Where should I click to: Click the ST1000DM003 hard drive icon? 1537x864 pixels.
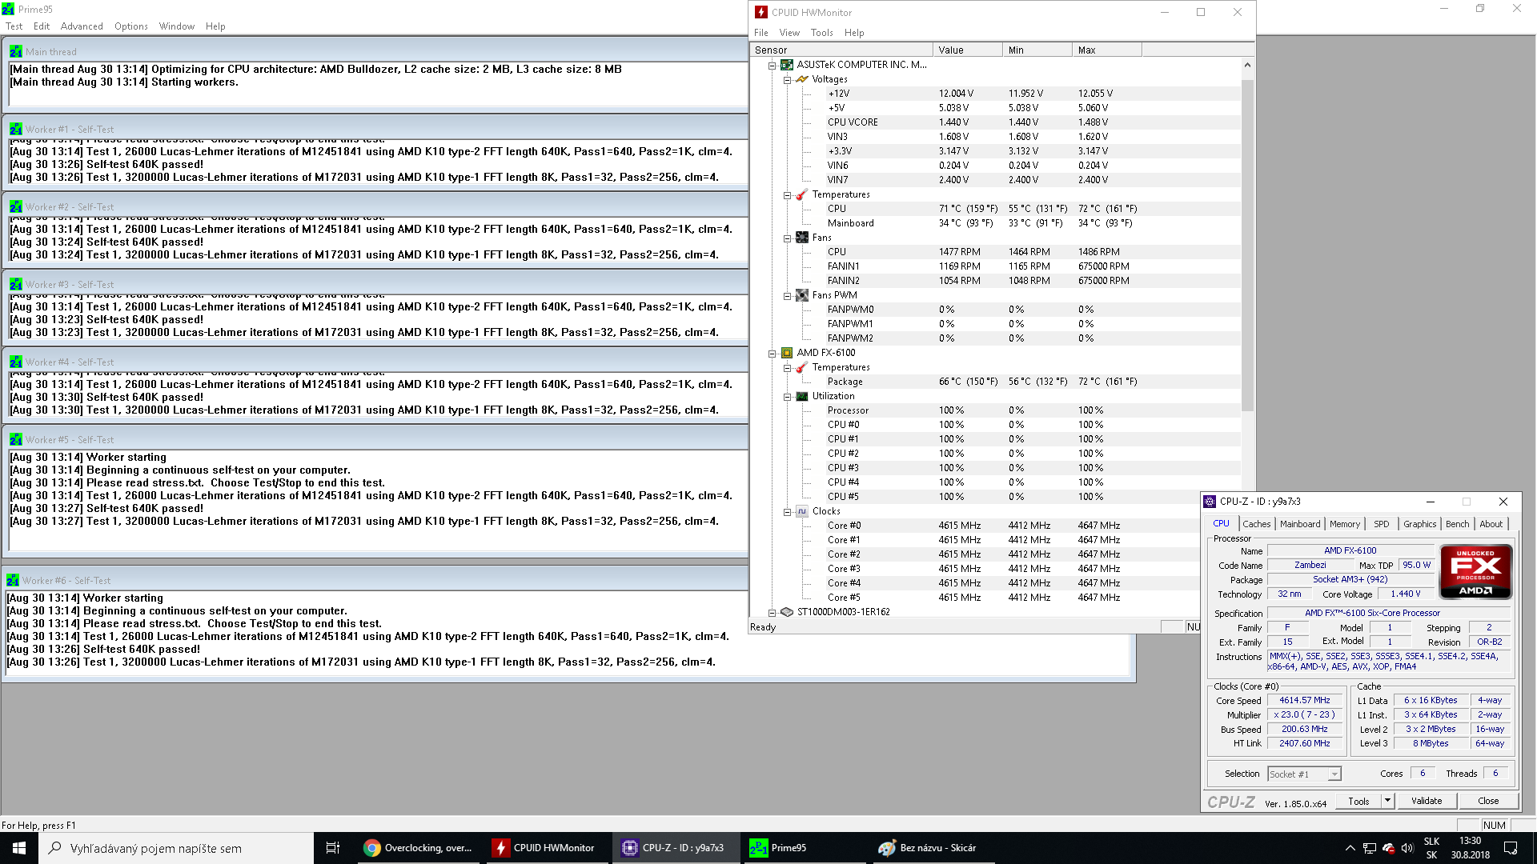click(787, 612)
